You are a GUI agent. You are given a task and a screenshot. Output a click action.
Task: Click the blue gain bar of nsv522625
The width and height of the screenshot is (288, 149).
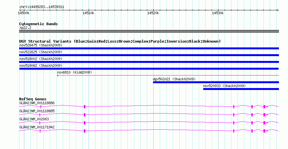pos(149,55)
